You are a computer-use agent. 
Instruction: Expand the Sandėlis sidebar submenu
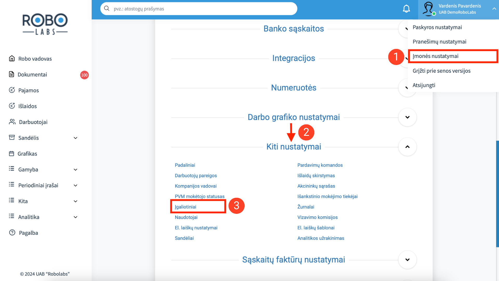(75, 138)
